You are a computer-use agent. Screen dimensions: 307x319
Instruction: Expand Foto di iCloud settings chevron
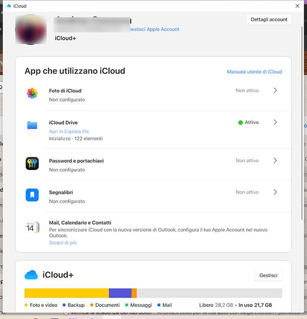[275, 90]
